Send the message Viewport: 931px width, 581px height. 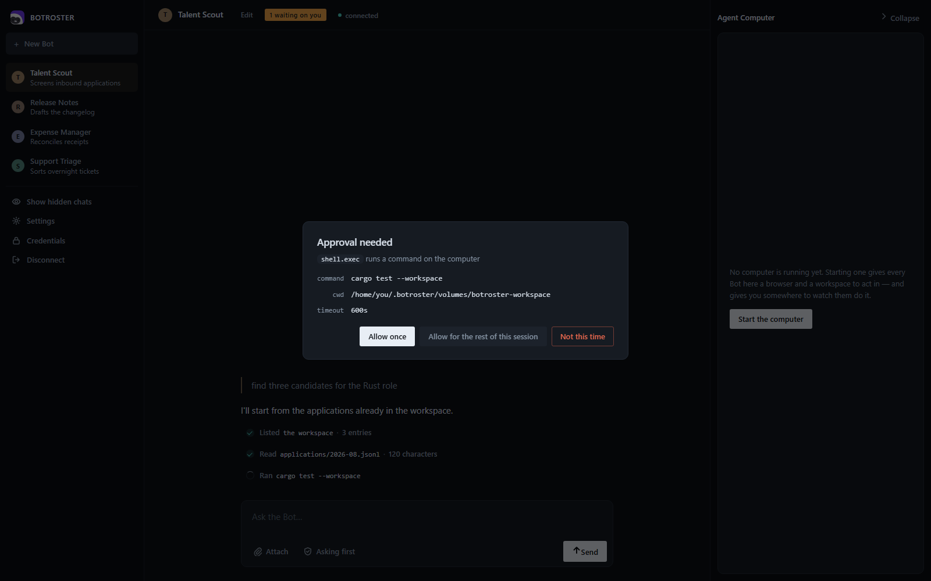(585, 551)
